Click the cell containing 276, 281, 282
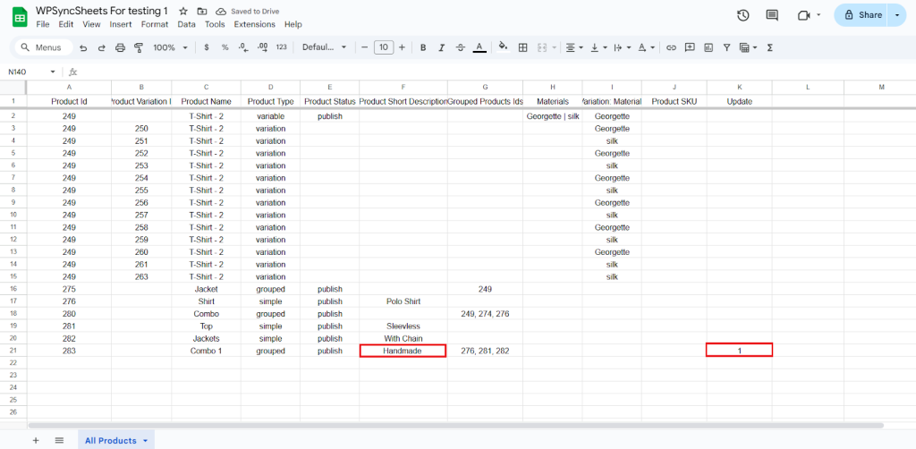Image resolution: width=916 pixels, height=449 pixels. [485, 351]
